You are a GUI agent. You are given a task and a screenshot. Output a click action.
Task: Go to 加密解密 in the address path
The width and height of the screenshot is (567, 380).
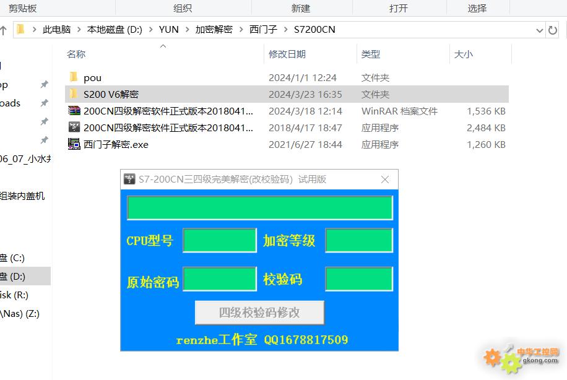pyautogui.click(x=214, y=30)
